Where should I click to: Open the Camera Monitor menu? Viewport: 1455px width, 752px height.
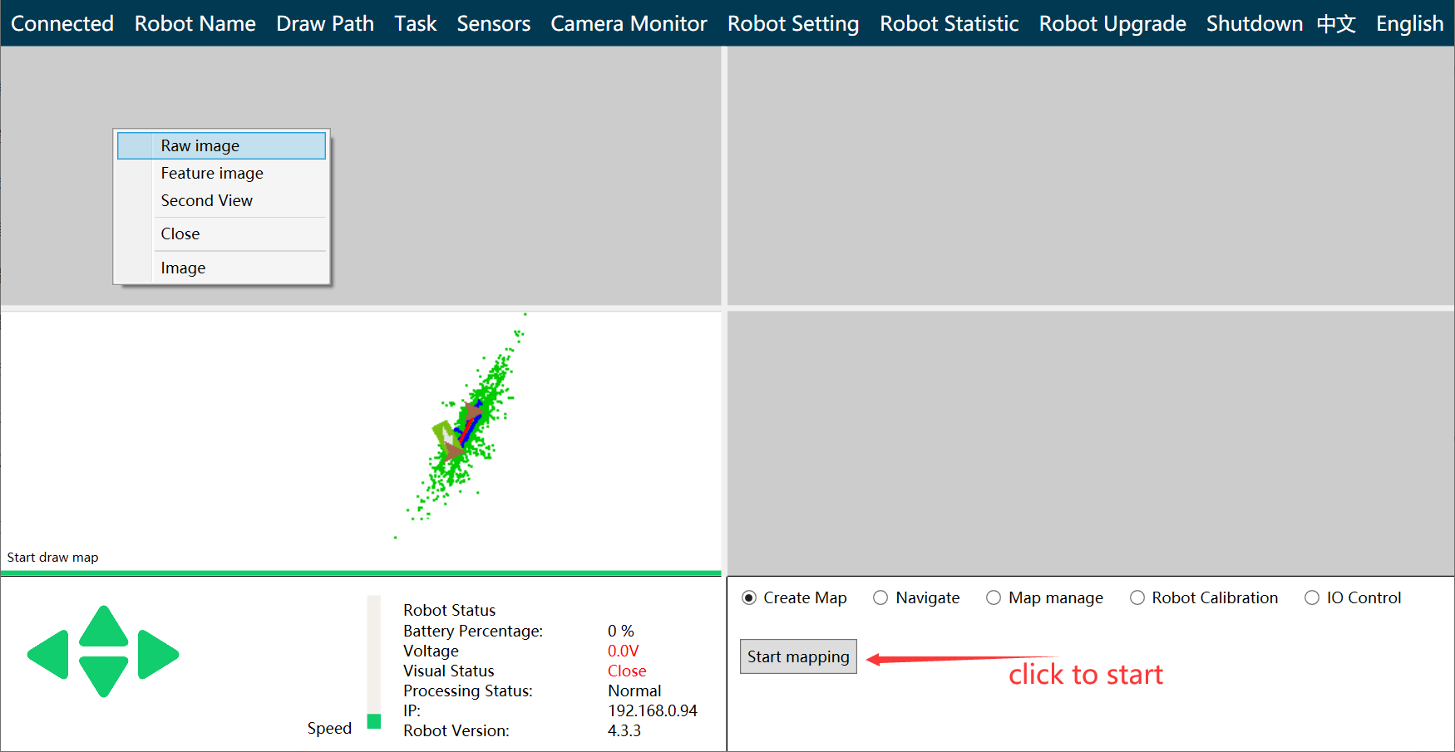629,23
